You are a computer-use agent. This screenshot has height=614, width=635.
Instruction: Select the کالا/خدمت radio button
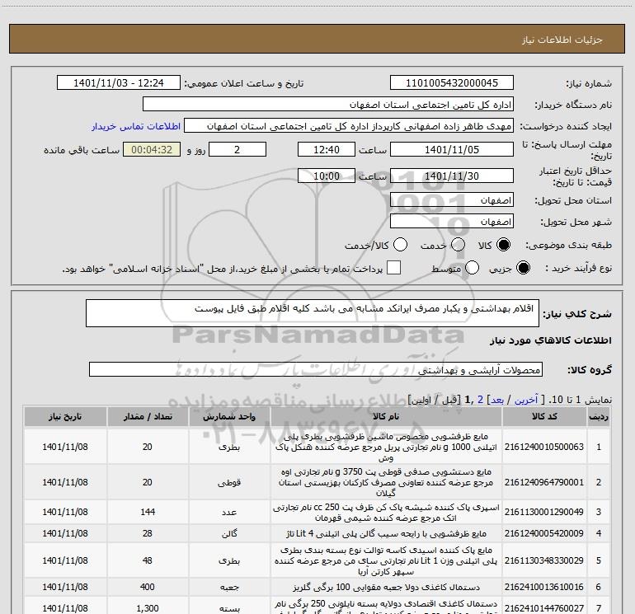click(x=400, y=245)
